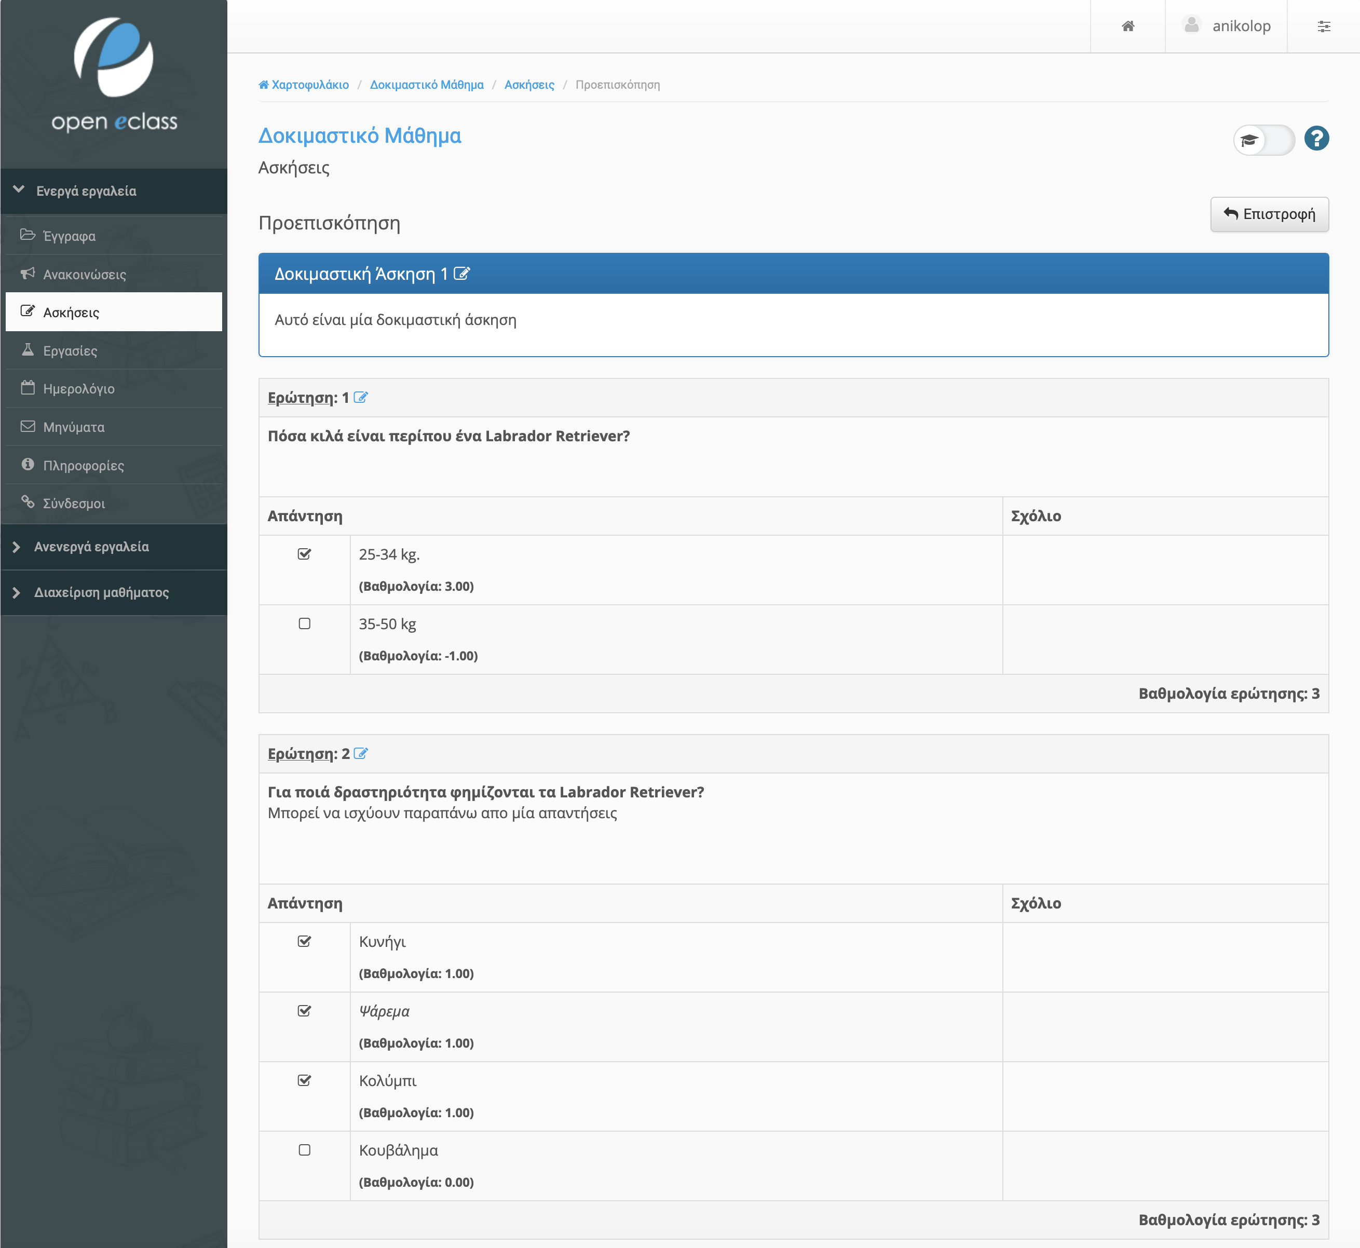Click the Ασκήσεις pencil icon in sidebar
This screenshot has height=1248, width=1360.
[28, 311]
